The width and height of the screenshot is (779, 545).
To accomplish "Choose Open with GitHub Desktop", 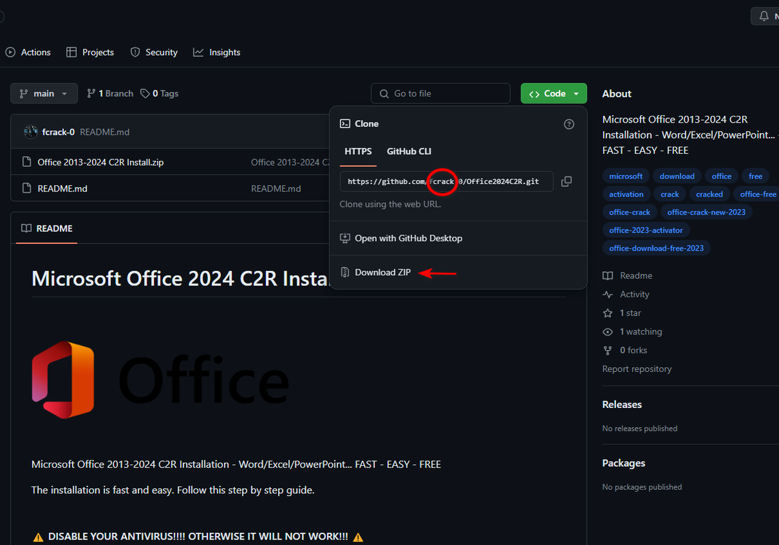I will point(458,238).
